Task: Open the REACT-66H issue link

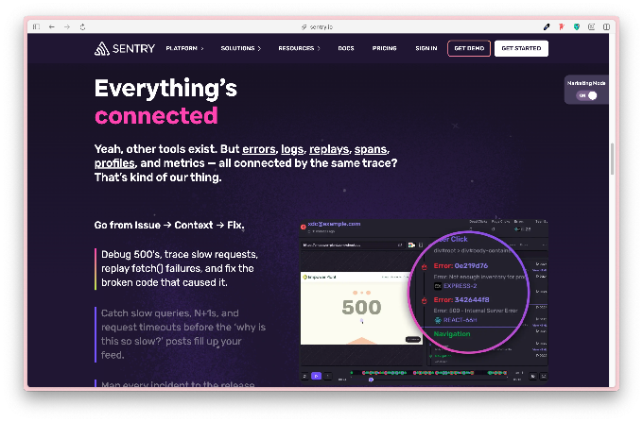Action: coord(460,320)
